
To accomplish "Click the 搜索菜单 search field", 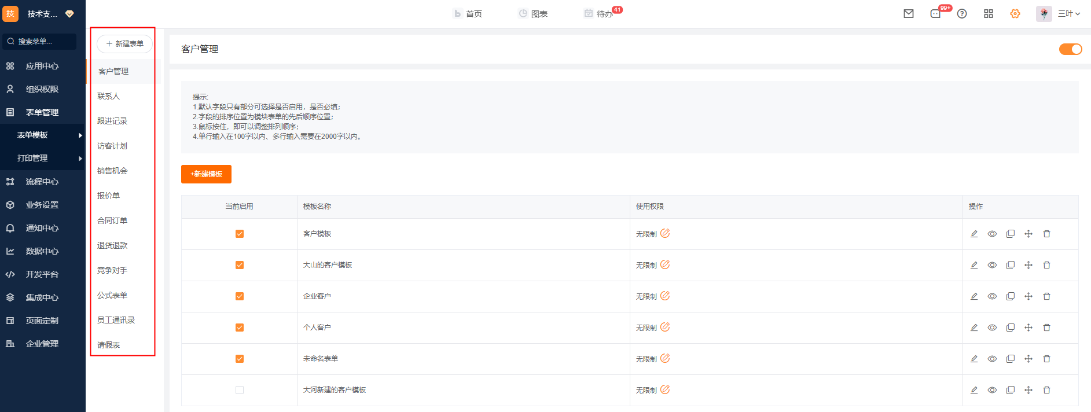I will point(39,42).
